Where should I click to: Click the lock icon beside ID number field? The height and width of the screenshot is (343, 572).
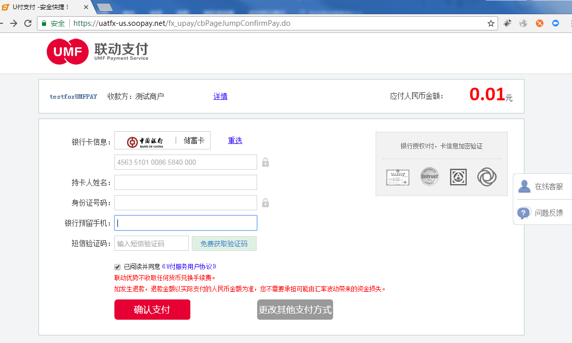point(265,202)
